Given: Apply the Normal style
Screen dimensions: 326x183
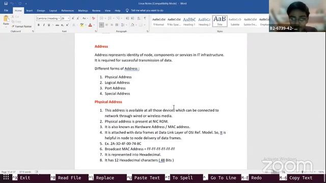Looking at the screenshot, I should pos(159,21).
